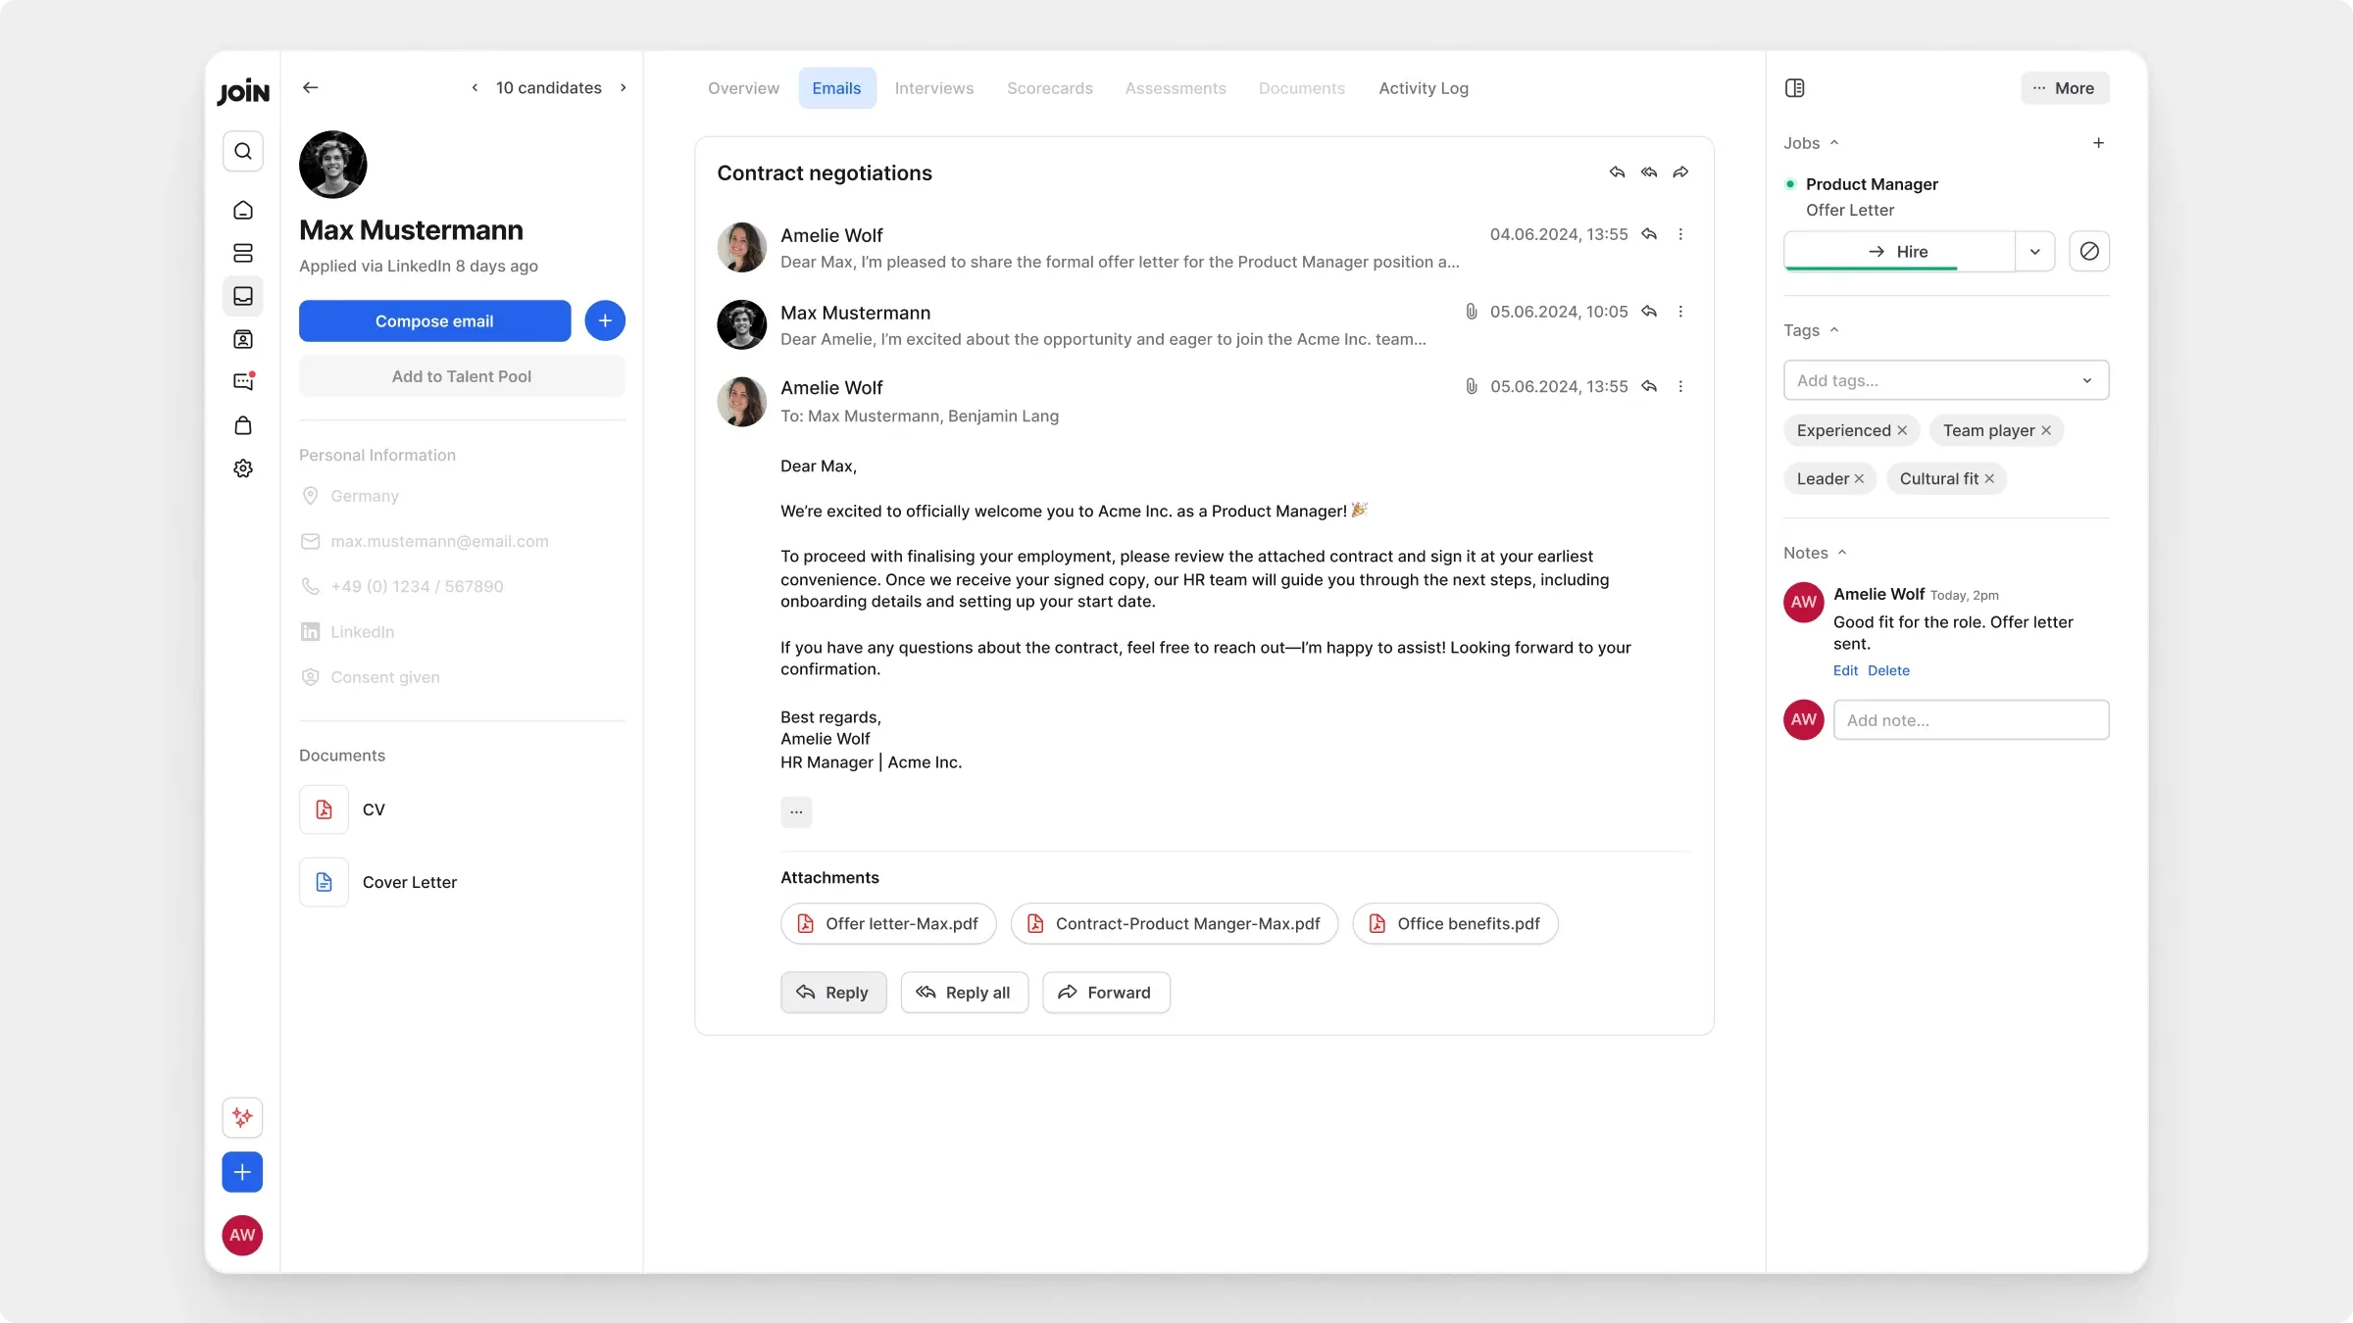The width and height of the screenshot is (2353, 1323).
Task: Click the Add note input field
Action: pyautogui.click(x=1971, y=719)
